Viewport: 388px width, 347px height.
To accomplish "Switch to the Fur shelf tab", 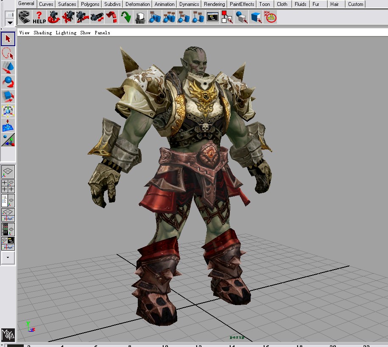I will coord(316,4).
